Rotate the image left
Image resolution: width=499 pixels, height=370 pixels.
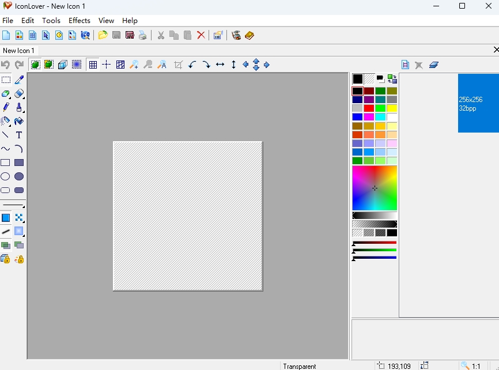[x=192, y=65]
